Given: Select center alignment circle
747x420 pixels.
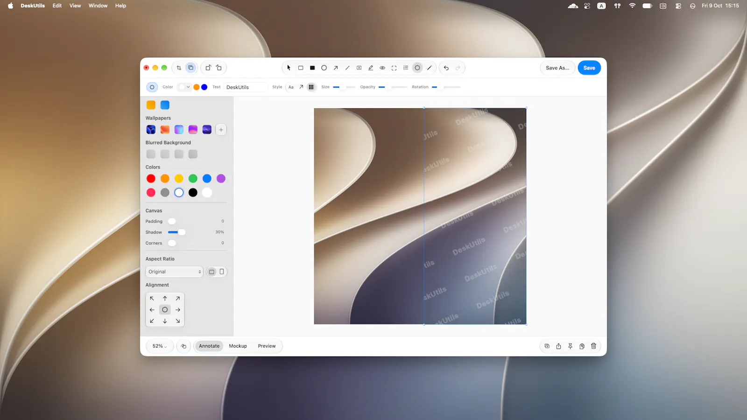Looking at the screenshot, I should pyautogui.click(x=165, y=309).
